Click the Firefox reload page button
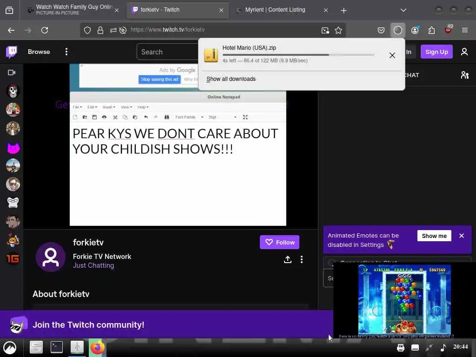This screenshot has height=357, width=476. (45, 30)
